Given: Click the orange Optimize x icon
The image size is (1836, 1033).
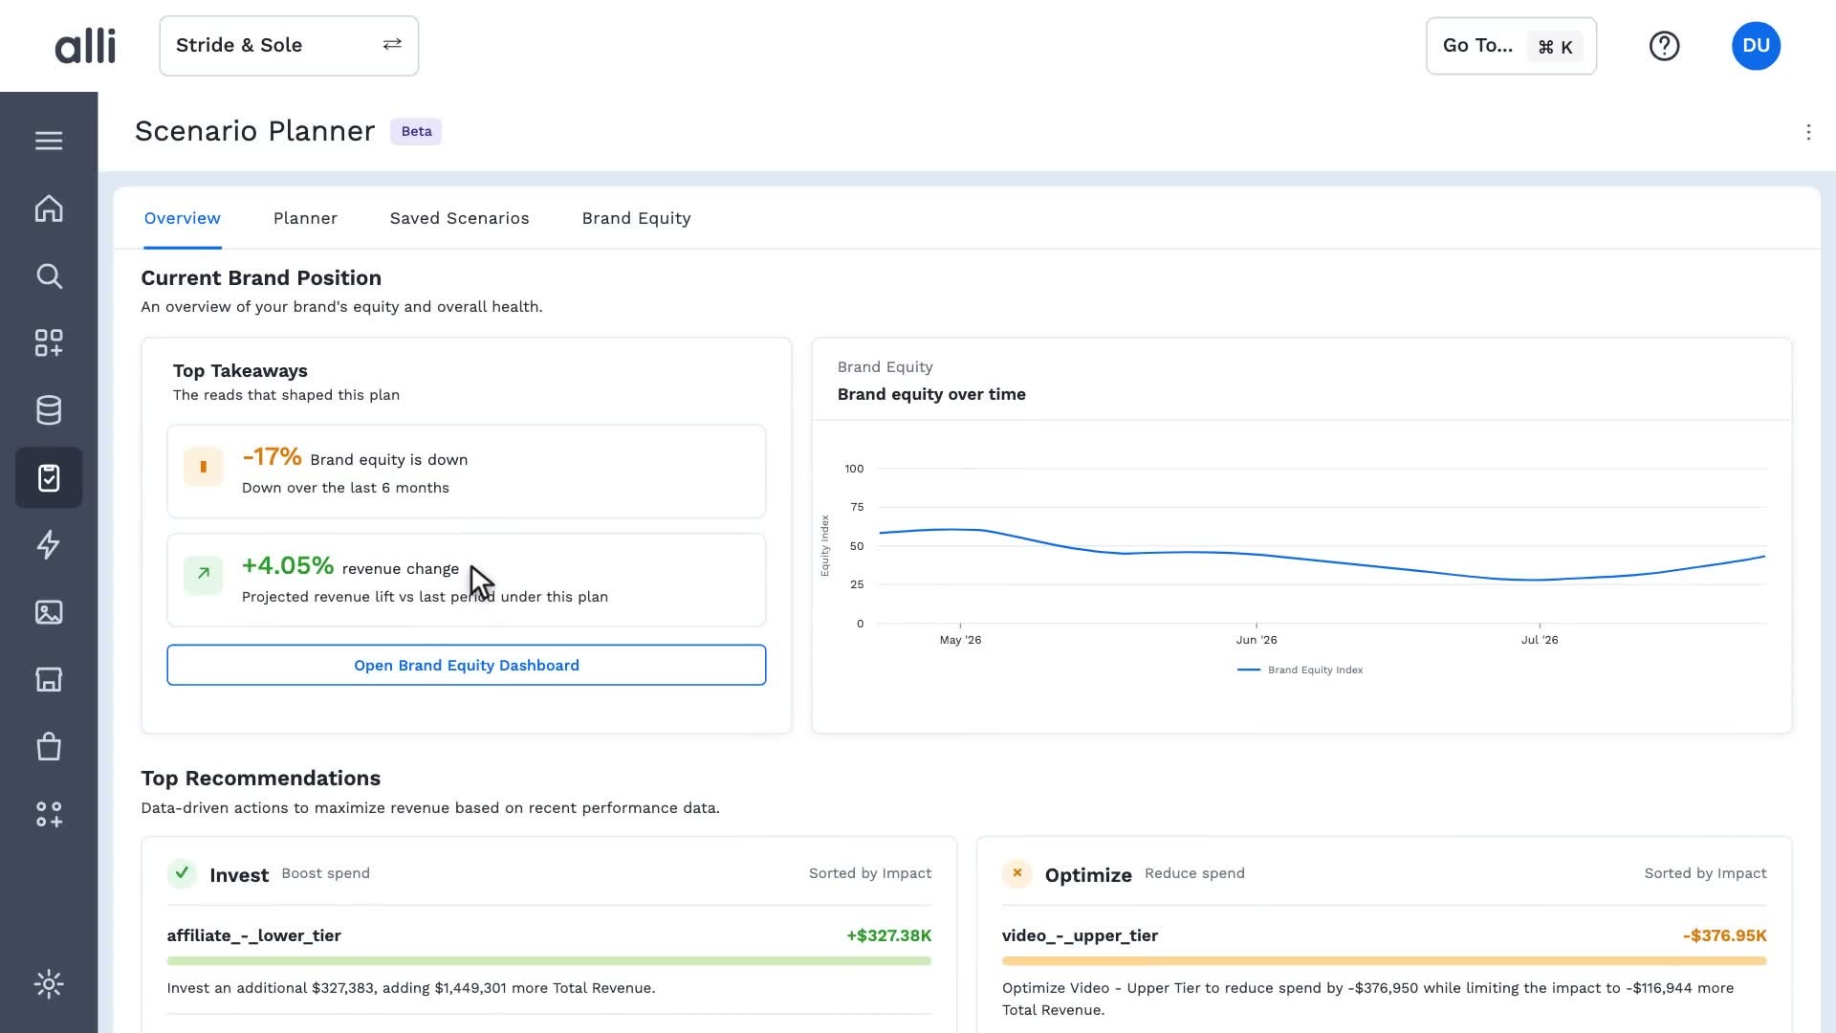Looking at the screenshot, I should pyautogui.click(x=1016, y=873).
